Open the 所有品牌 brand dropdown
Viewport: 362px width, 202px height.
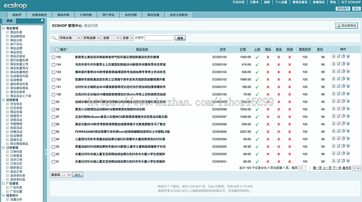coord(91,38)
